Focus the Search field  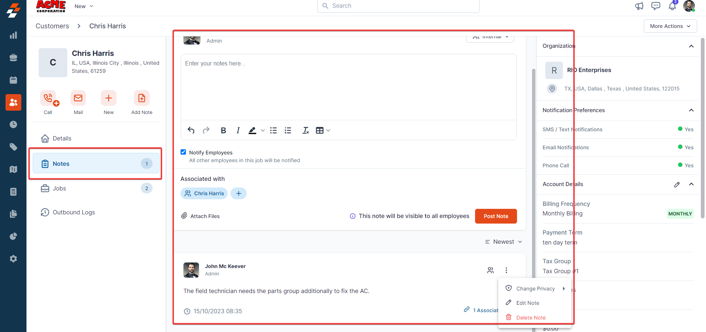398,6
